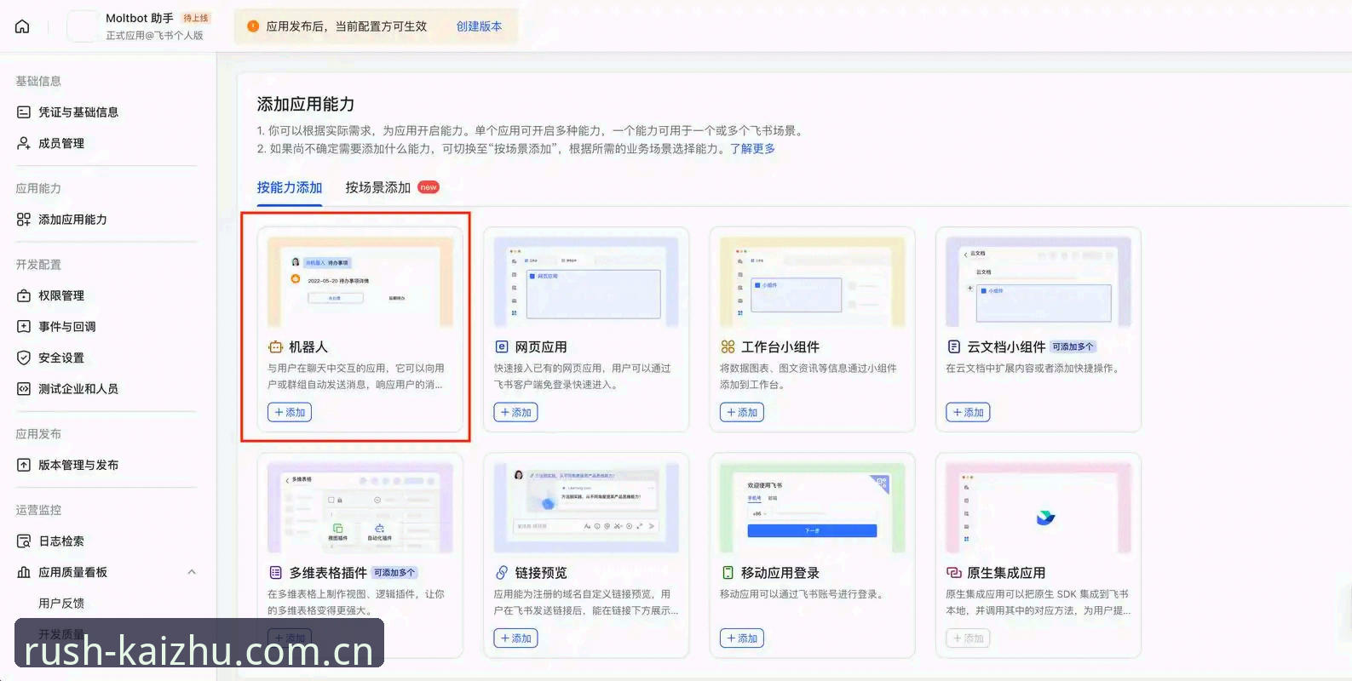Add the 链接预览 capability
1352x681 pixels.
[x=515, y=638]
